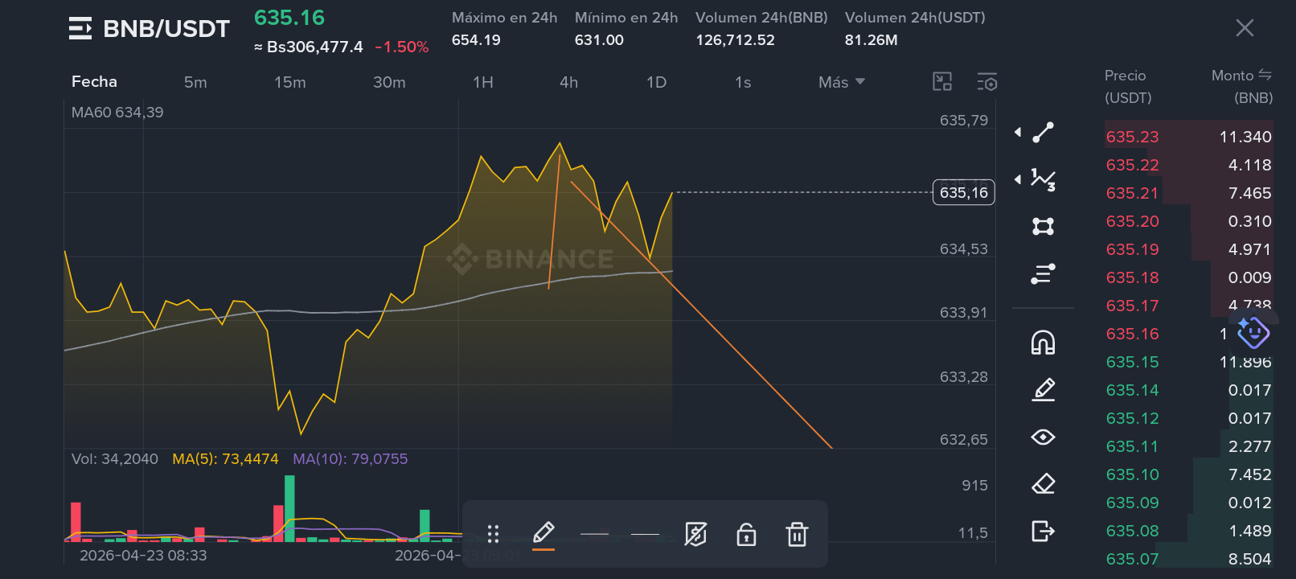Open the Fibonacci levels drawing tool
This screenshot has height=579, width=1296.
coord(1043,274)
